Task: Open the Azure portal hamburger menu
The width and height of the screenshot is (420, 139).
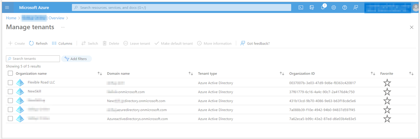Action: pyautogui.click(x=7, y=7)
